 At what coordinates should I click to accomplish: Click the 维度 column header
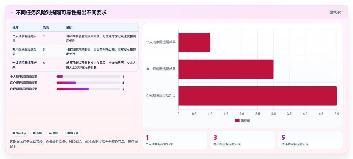15,28
